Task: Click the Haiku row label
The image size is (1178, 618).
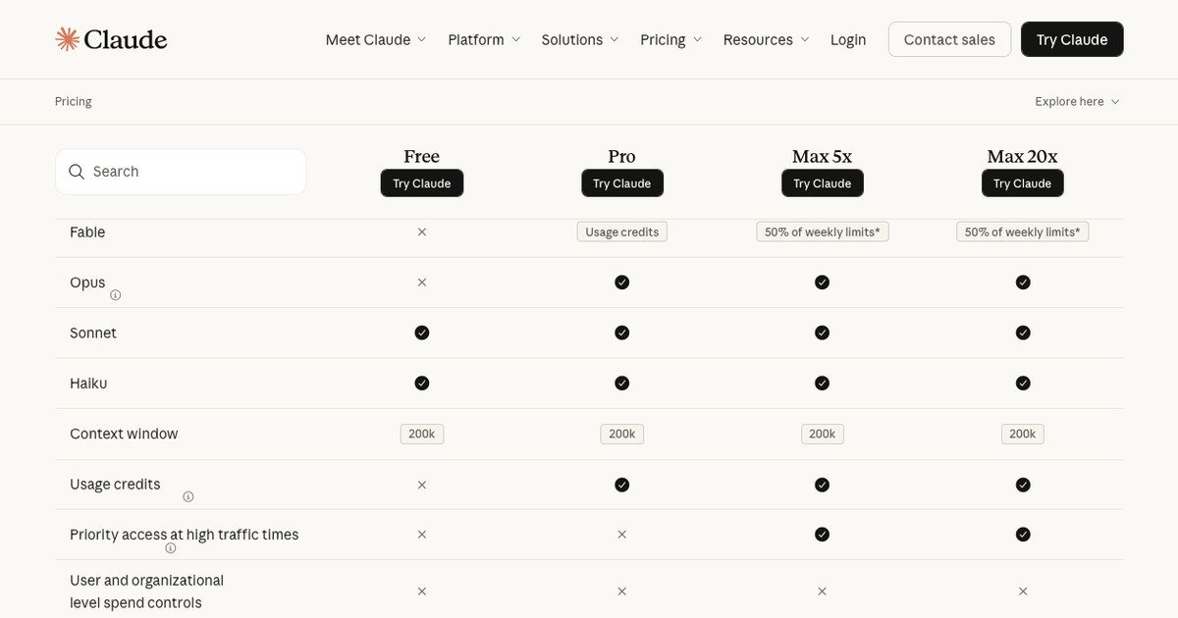Action: click(88, 384)
